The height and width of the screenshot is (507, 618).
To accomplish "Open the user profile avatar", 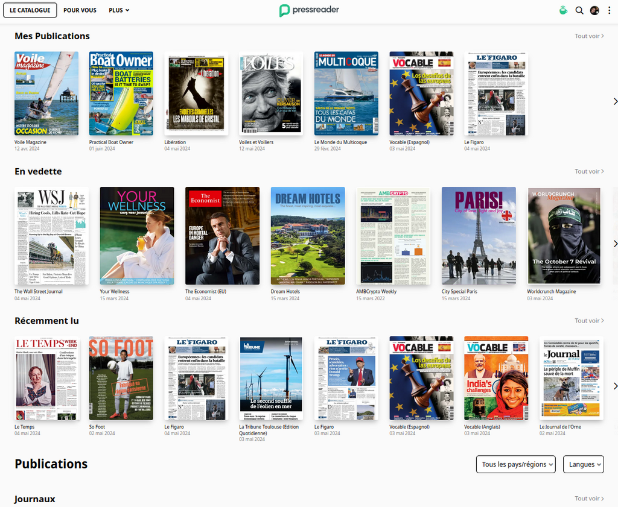I will [594, 11].
